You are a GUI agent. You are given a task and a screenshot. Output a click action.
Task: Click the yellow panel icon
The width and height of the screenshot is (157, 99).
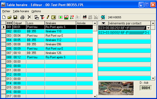[x=54, y=17]
